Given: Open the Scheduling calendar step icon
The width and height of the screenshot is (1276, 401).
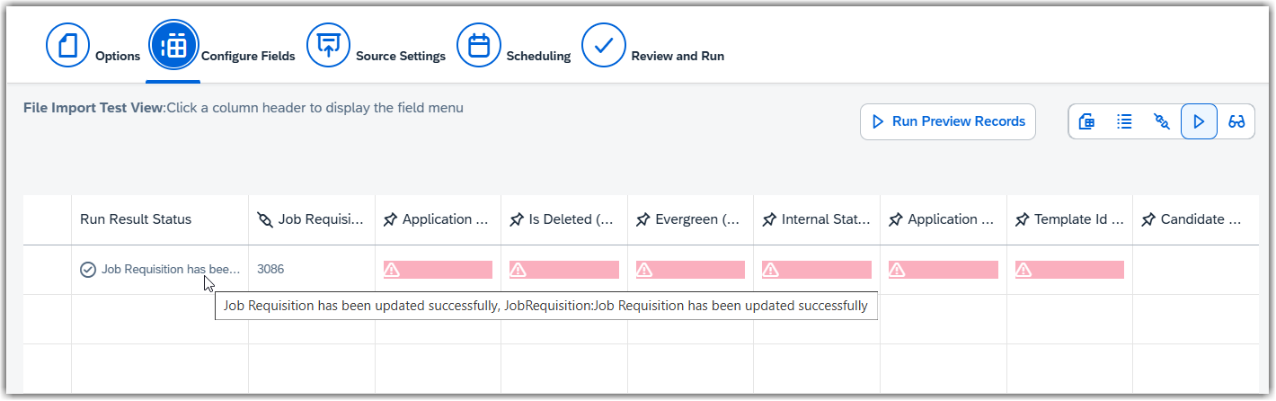Looking at the screenshot, I should [x=479, y=45].
